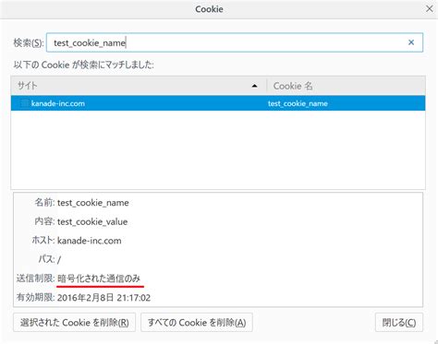
Task: Toggle sort arrow in サイト column header
Action: pyautogui.click(x=254, y=86)
